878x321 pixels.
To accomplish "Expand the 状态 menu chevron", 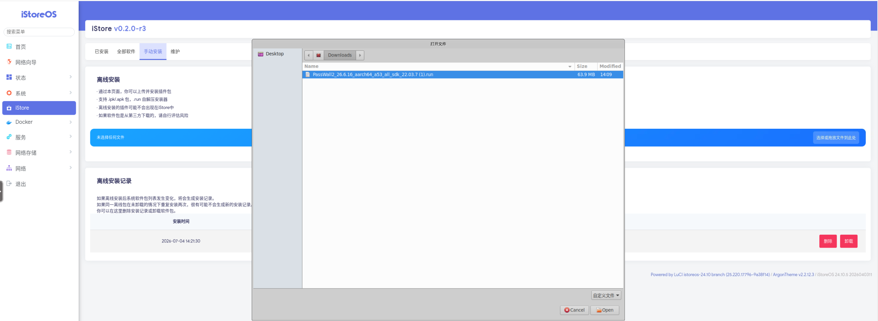I will pyautogui.click(x=71, y=77).
